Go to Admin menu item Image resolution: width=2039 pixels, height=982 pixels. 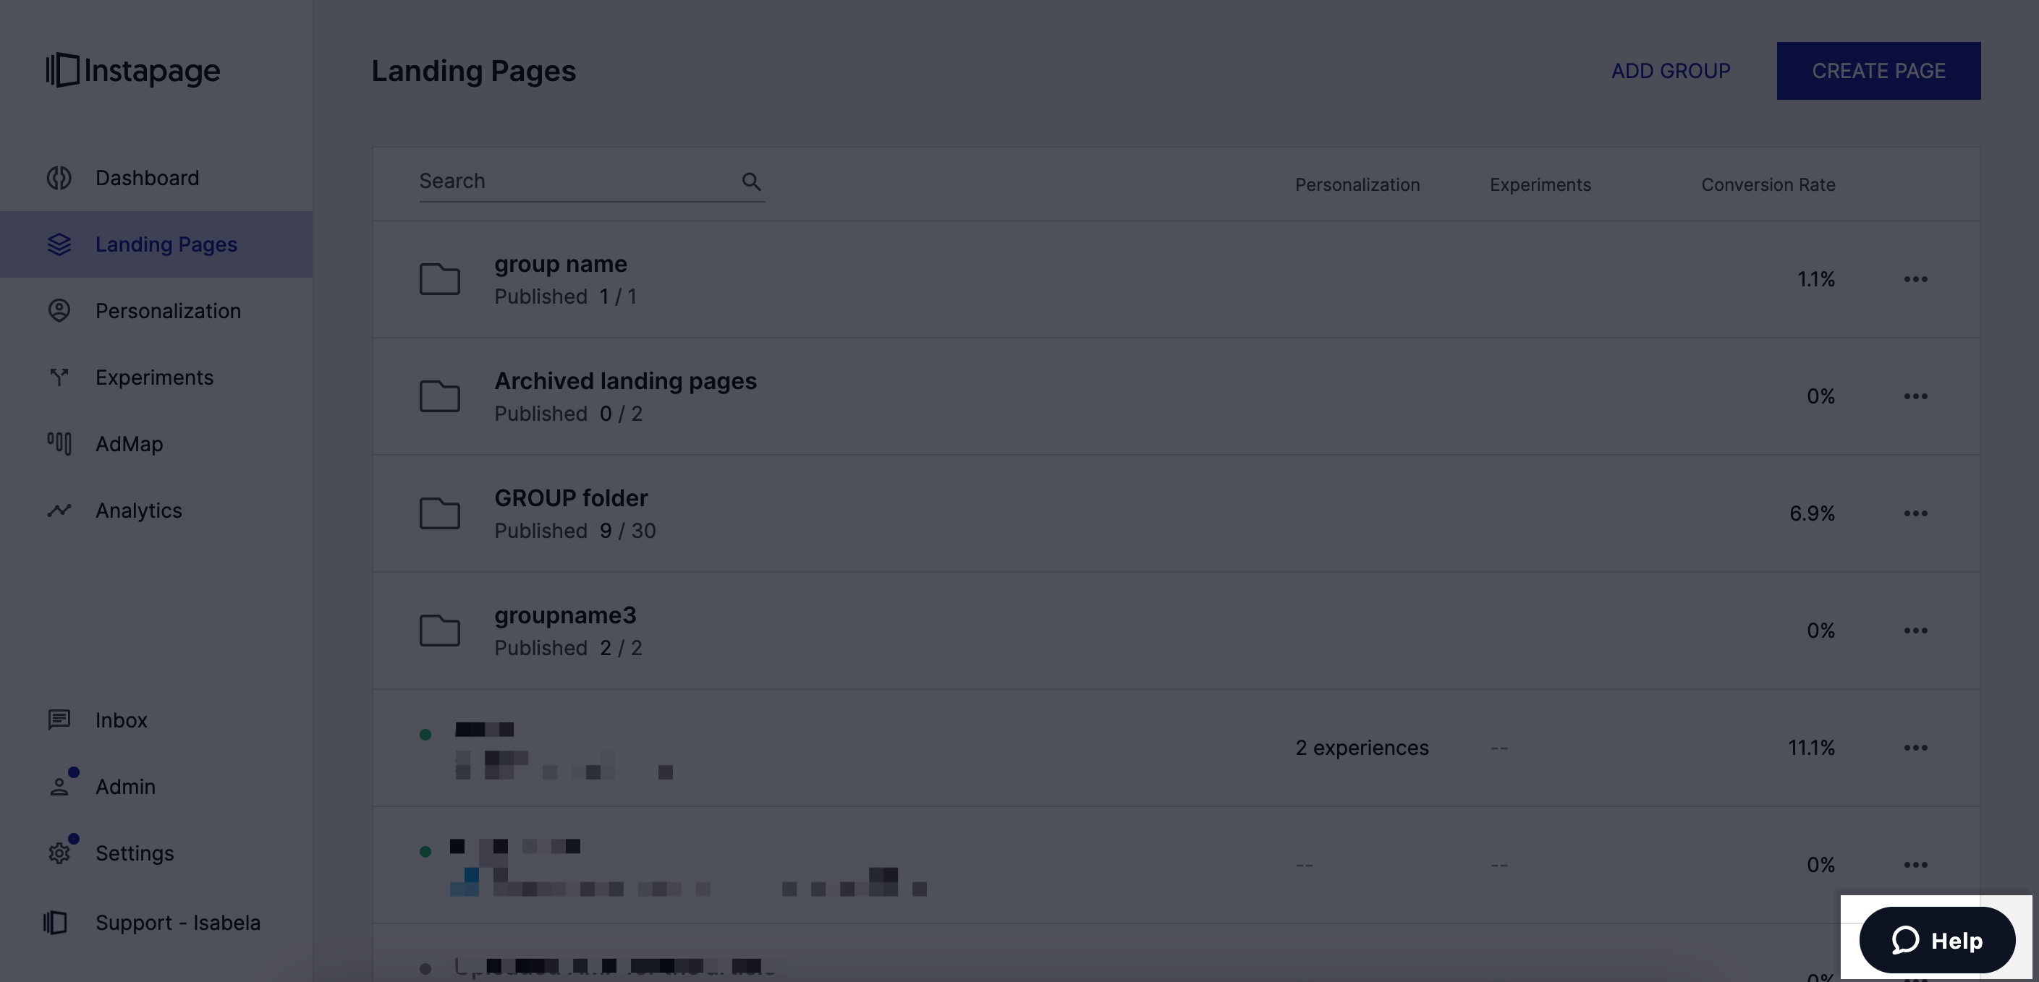pyautogui.click(x=156, y=787)
